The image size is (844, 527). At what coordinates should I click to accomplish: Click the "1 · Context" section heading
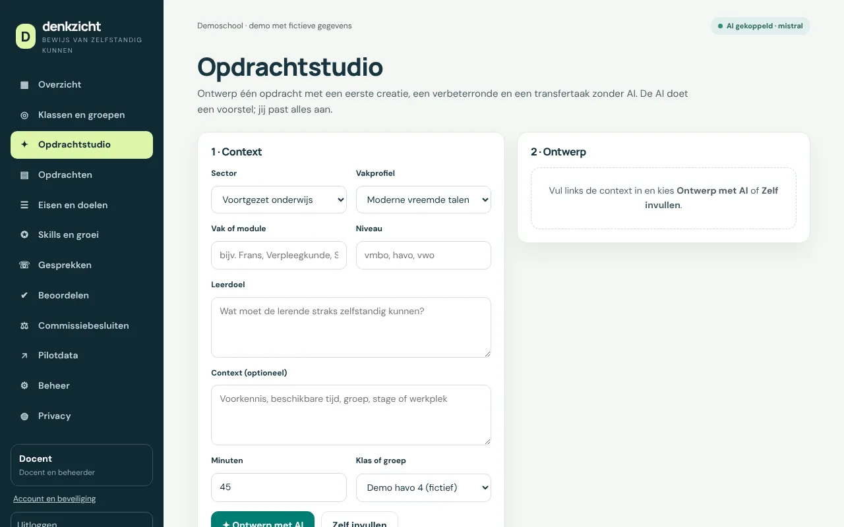237,152
